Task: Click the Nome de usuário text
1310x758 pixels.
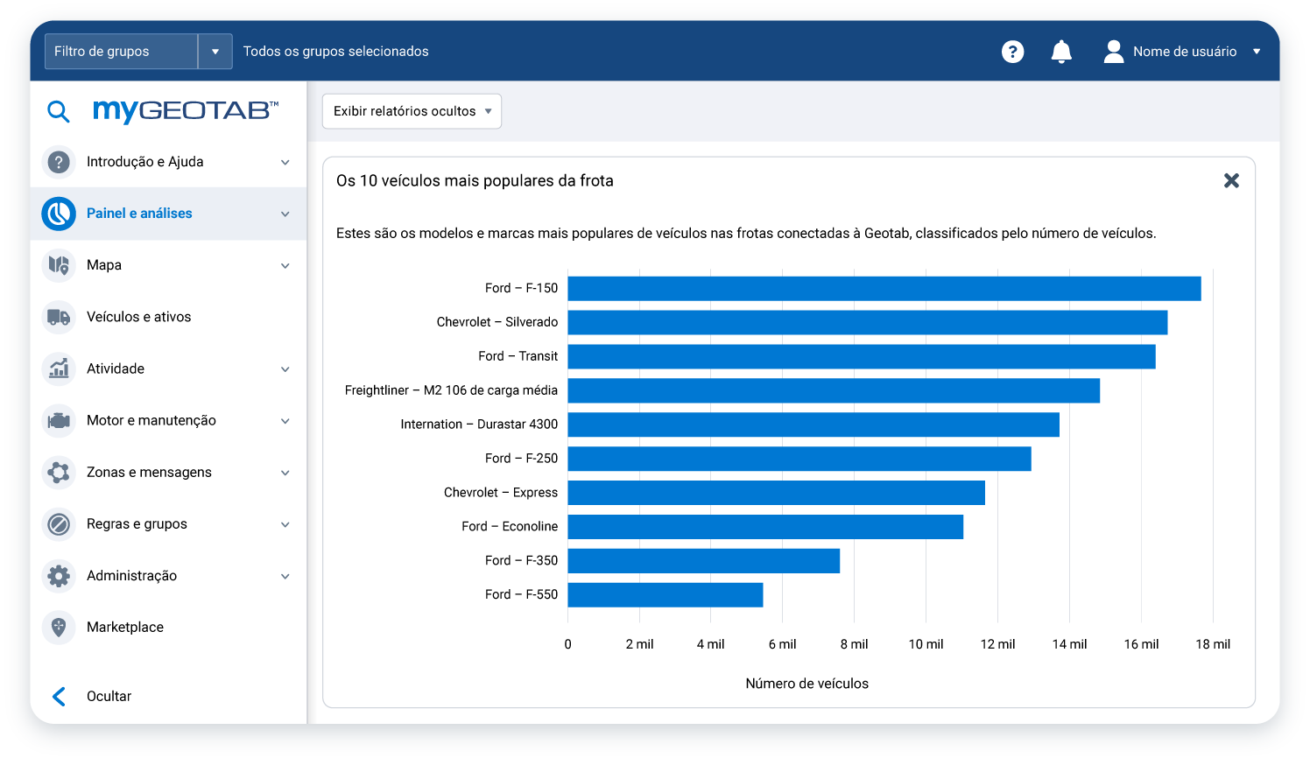Action: 1185,52
